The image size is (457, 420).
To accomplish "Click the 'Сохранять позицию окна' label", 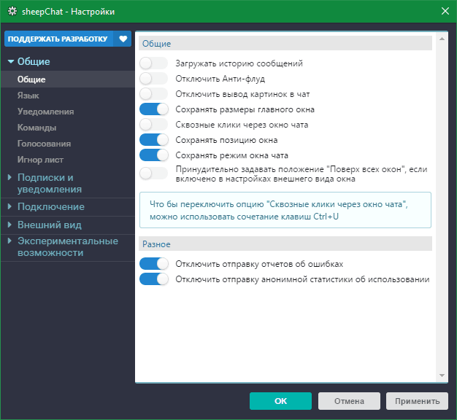I will point(226,140).
